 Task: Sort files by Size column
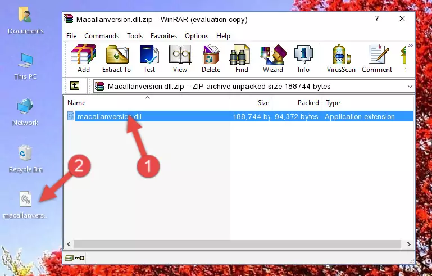(251, 103)
